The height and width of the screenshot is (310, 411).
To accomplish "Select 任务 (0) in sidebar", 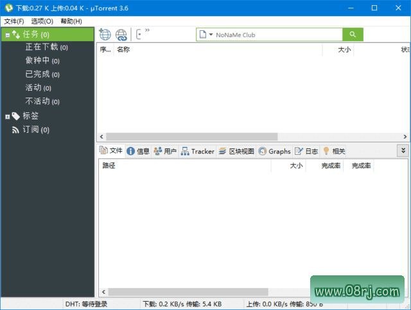I will (x=48, y=34).
